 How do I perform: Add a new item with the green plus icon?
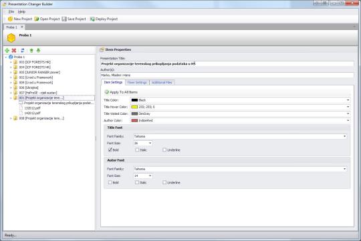(x=7, y=50)
